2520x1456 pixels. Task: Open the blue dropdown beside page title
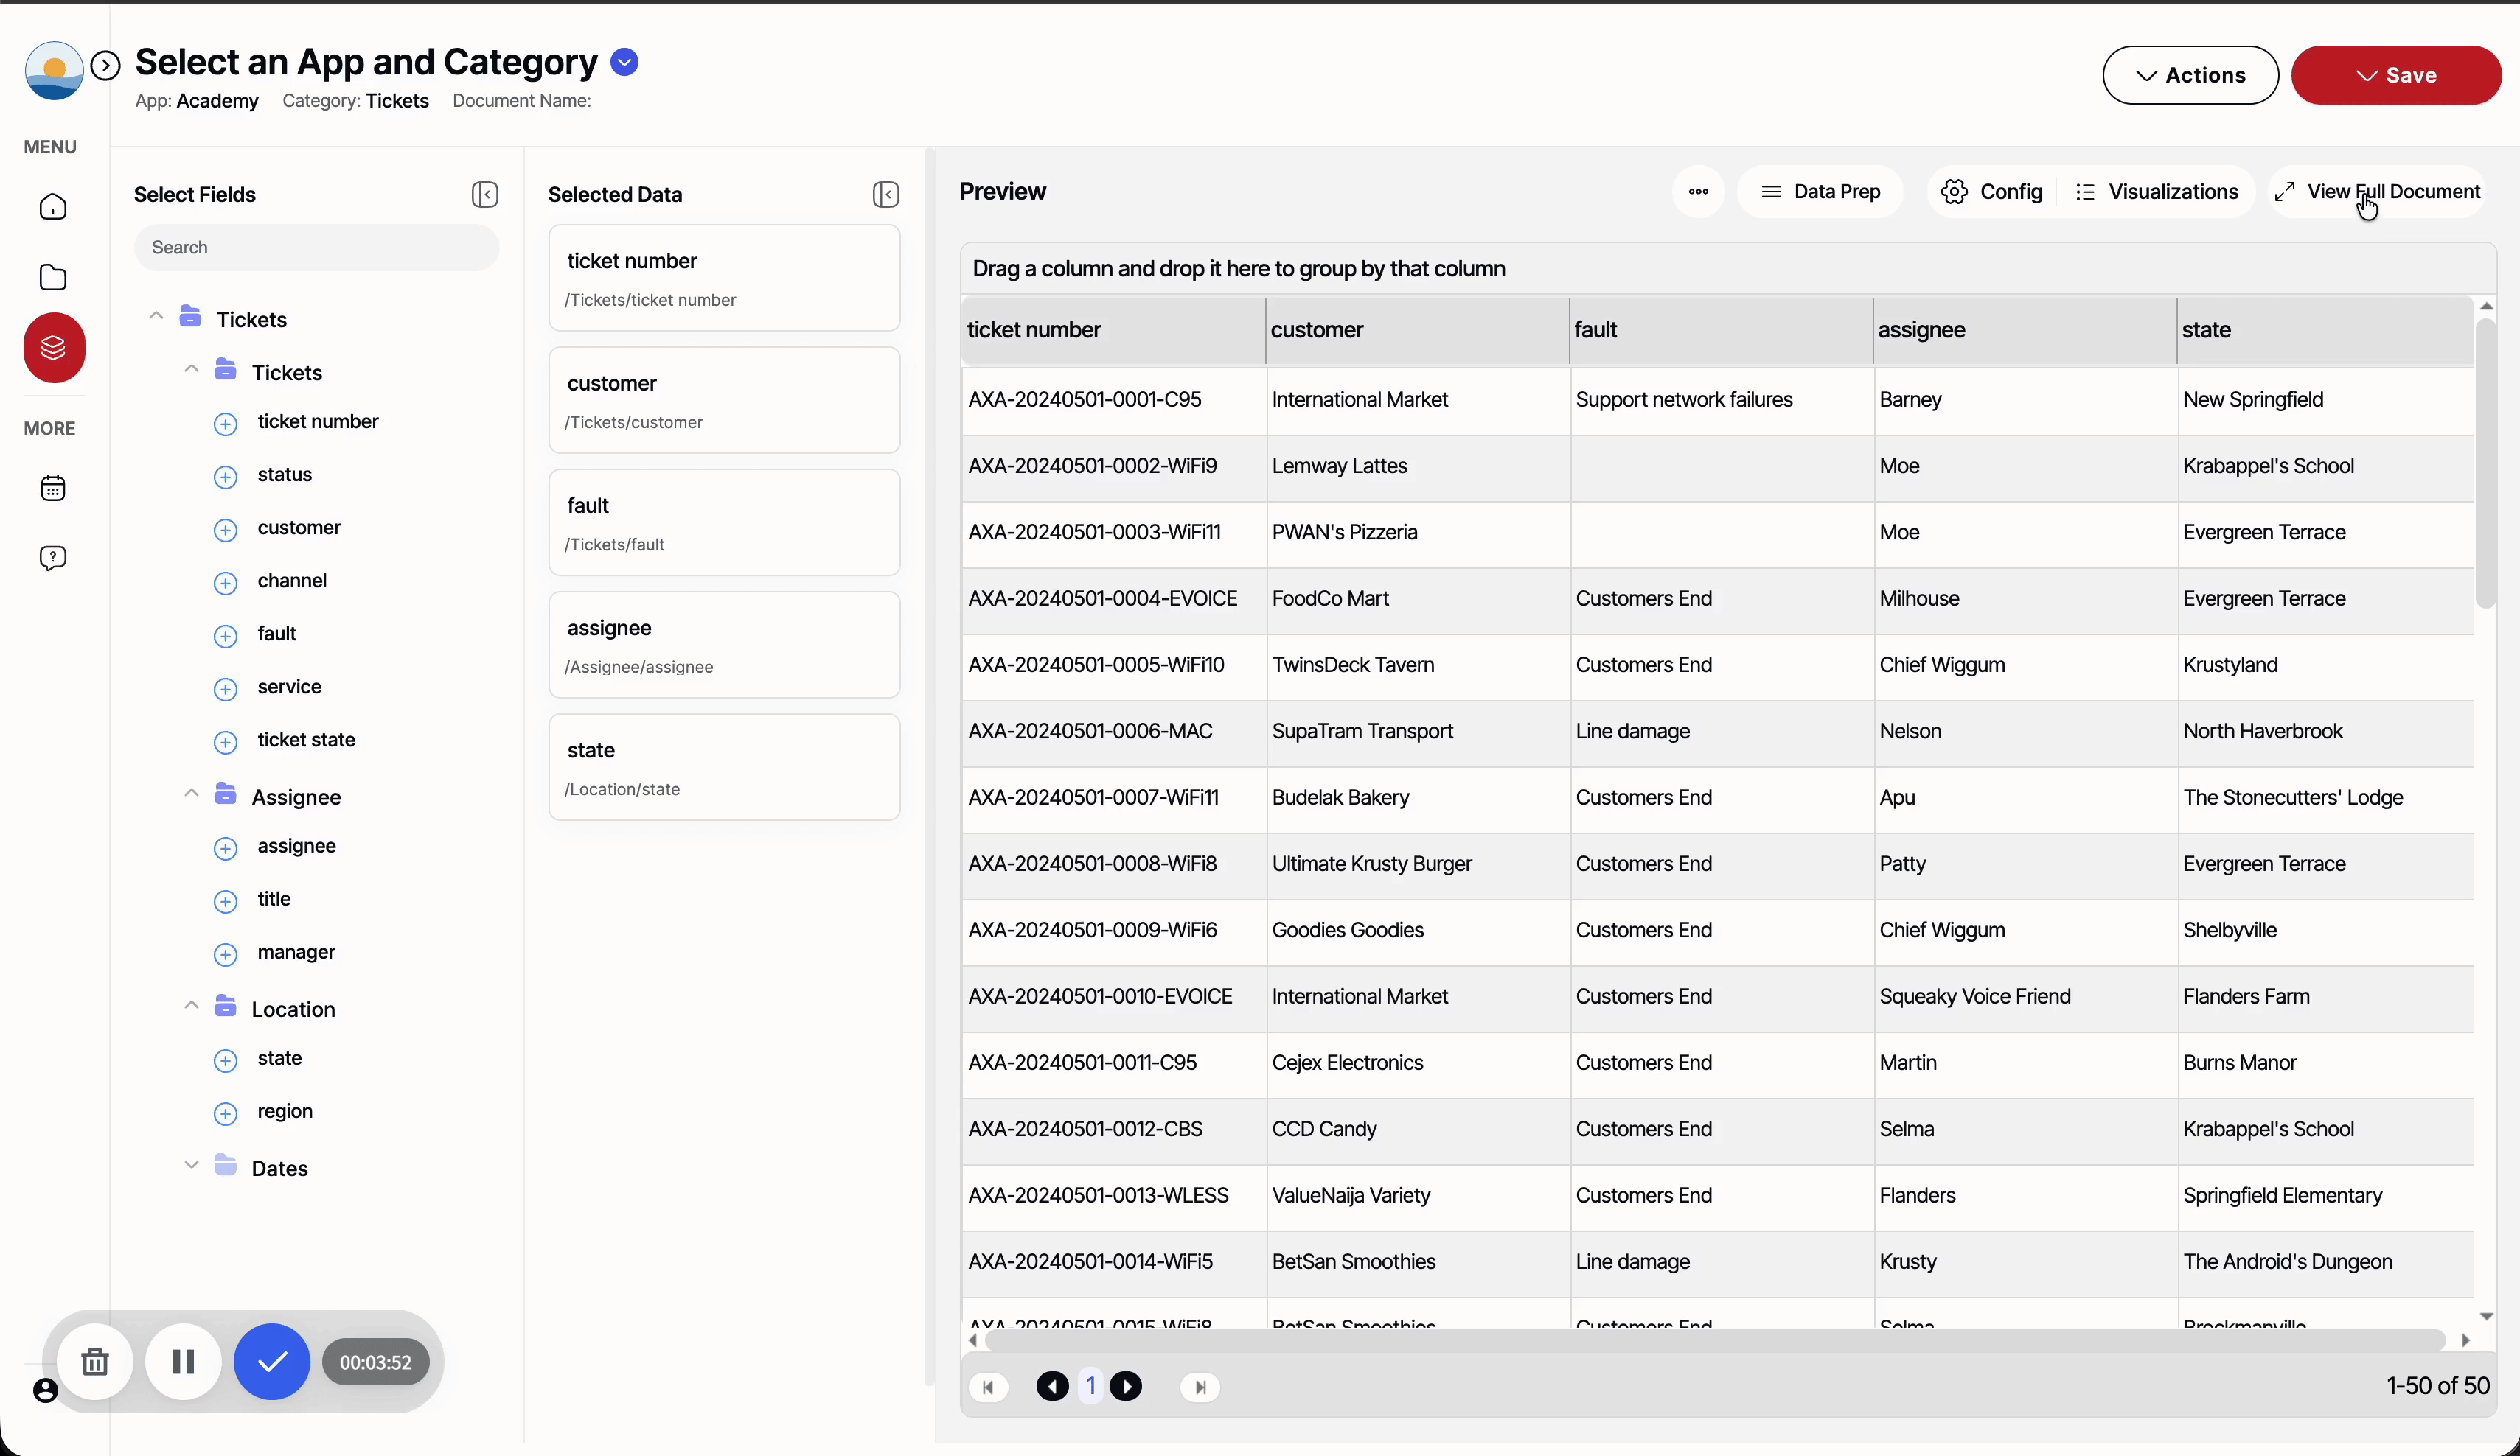point(625,62)
